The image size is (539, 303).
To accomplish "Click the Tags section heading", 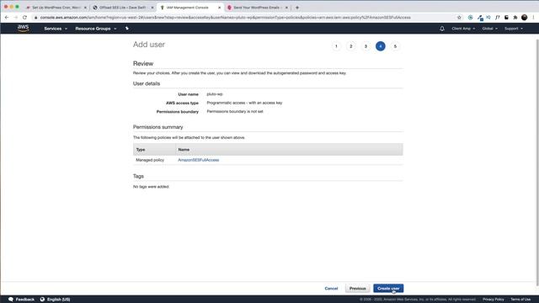I will point(138,176).
